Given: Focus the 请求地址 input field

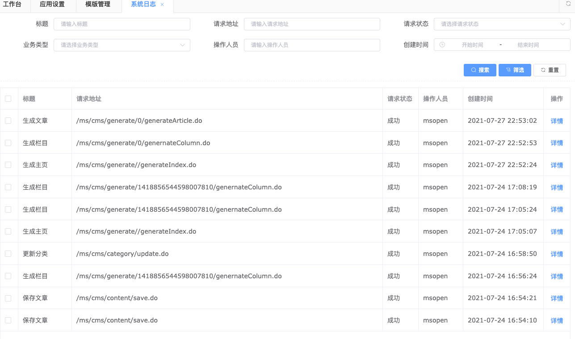Looking at the screenshot, I should 311,24.
